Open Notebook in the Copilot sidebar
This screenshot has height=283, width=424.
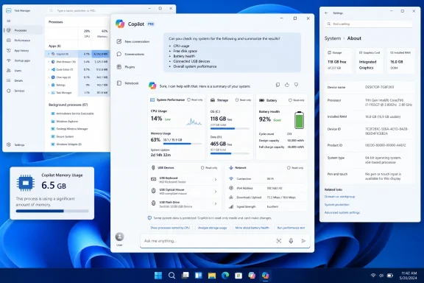point(127,83)
